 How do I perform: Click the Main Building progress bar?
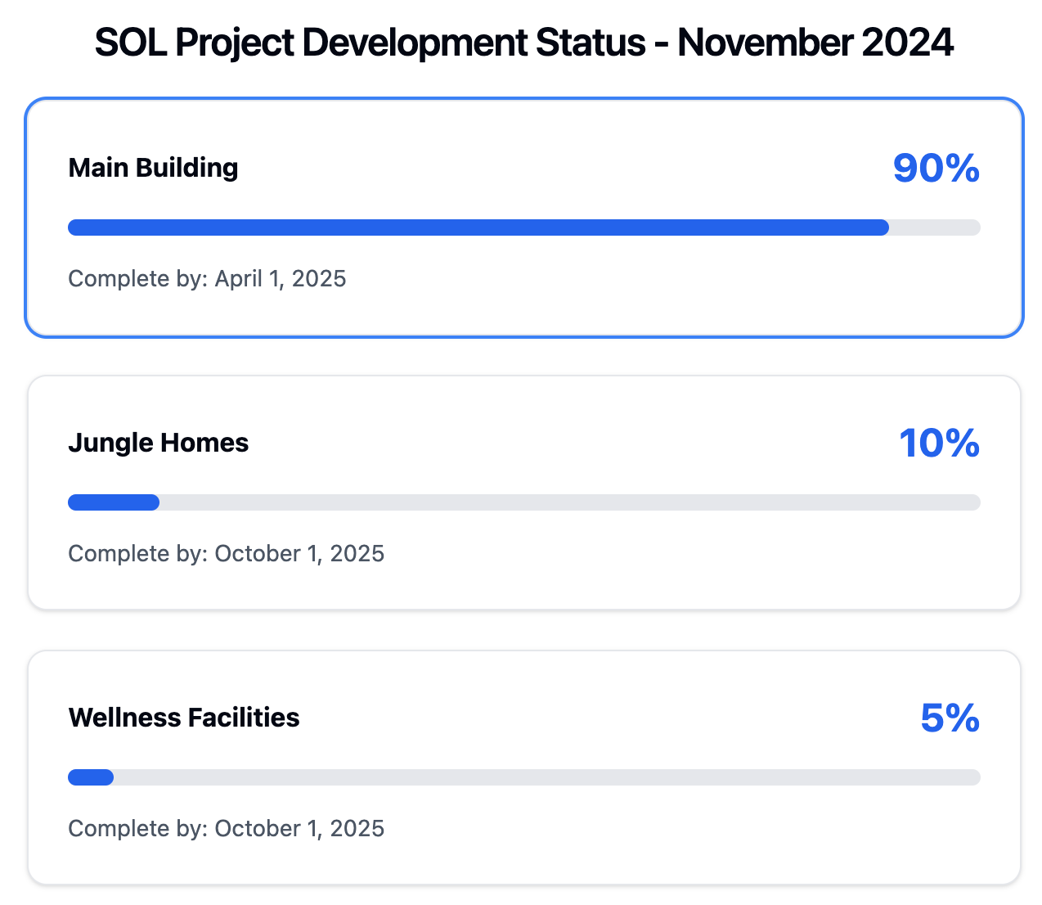tap(524, 227)
